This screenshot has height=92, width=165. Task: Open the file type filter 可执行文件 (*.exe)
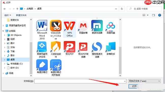coord(144,81)
